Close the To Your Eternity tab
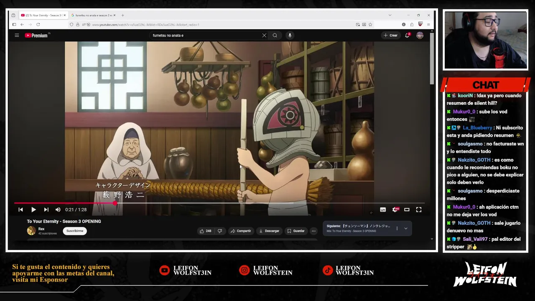This screenshot has width=535, height=301. pos(64,15)
